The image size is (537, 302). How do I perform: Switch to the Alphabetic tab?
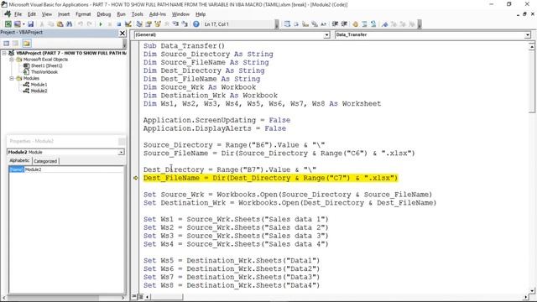(19, 160)
